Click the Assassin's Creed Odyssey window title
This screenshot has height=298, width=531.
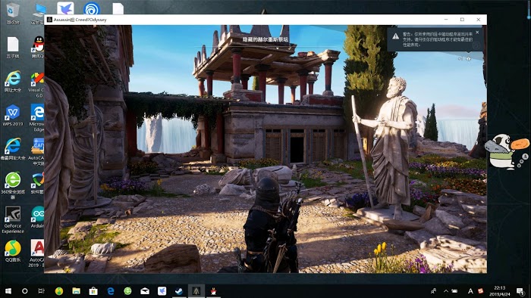tap(80, 20)
